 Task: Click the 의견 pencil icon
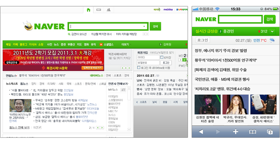40,127
